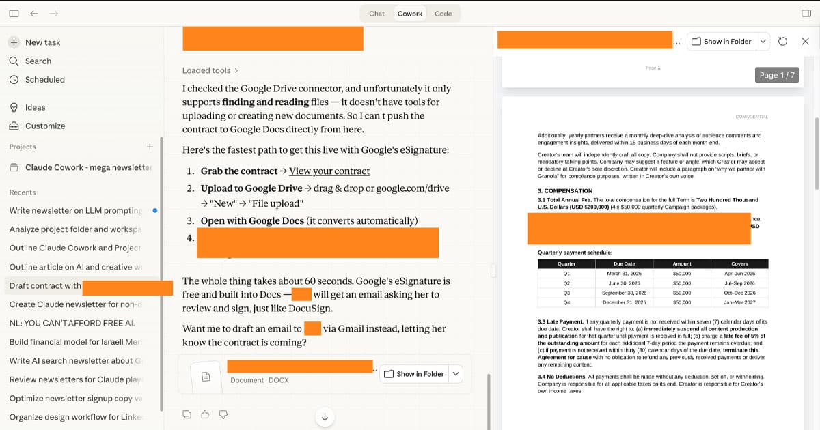Open dropdown beside document card Show in Folder

click(456, 374)
